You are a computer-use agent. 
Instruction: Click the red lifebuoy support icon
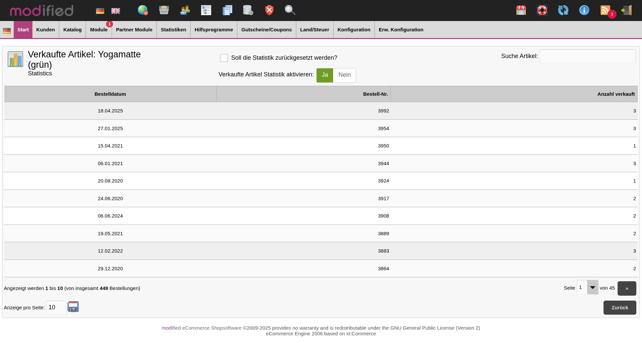pyautogui.click(x=542, y=10)
